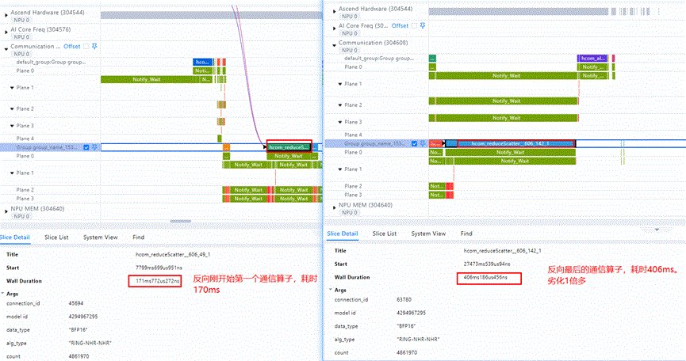Open the Find tab in the right panel
The height and width of the screenshot is (361, 686).
[466, 234]
